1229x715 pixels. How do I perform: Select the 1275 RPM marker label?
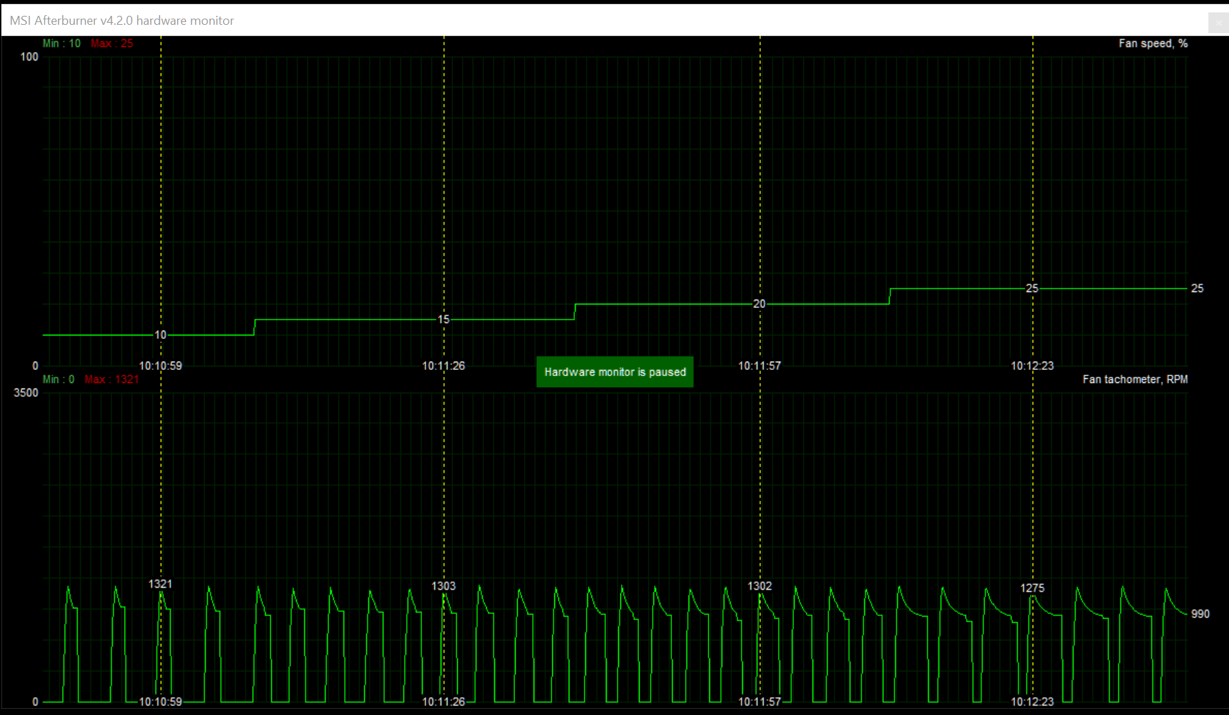click(x=1032, y=588)
